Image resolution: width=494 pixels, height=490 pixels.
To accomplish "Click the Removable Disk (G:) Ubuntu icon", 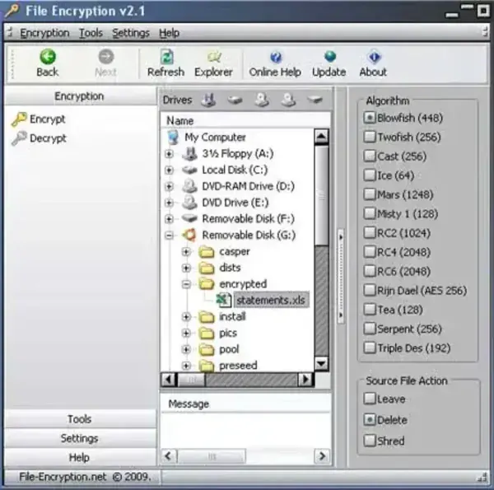I will pyautogui.click(x=189, y=235).
